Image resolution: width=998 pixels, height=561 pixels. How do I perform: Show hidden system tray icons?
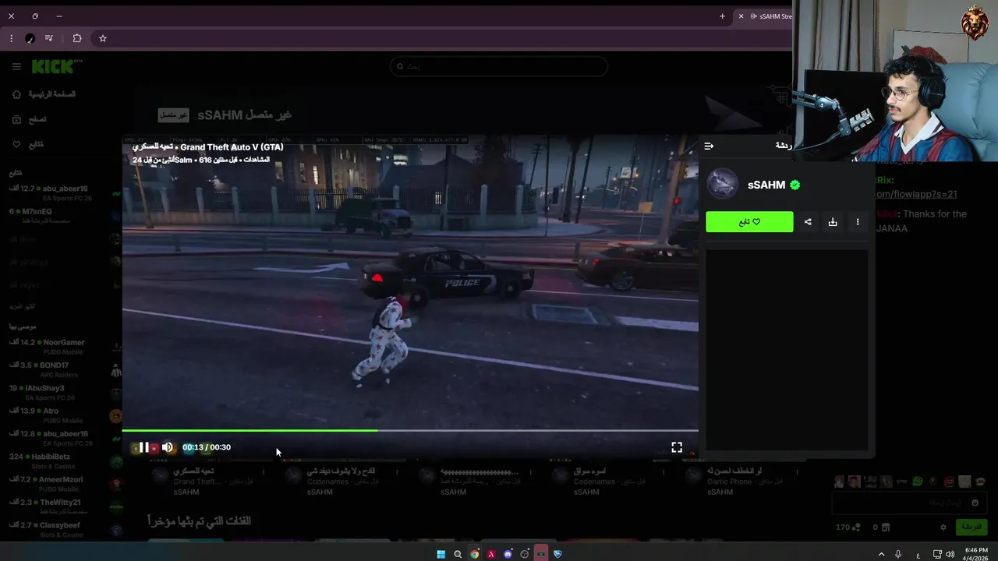[x=882, y=554]
